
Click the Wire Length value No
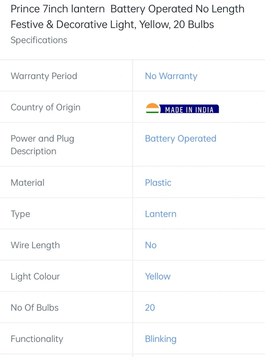click(151, 245)
